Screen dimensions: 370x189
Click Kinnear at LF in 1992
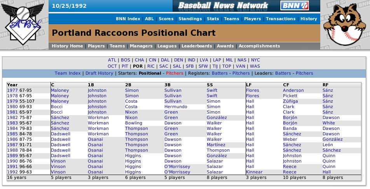[x=254, y=172]
